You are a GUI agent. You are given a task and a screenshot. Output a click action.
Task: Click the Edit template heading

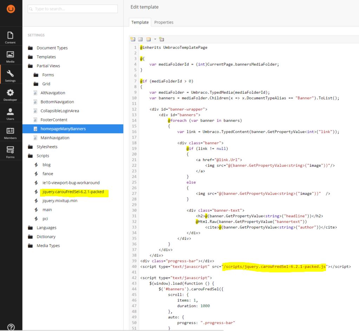(x=144, y=7)
